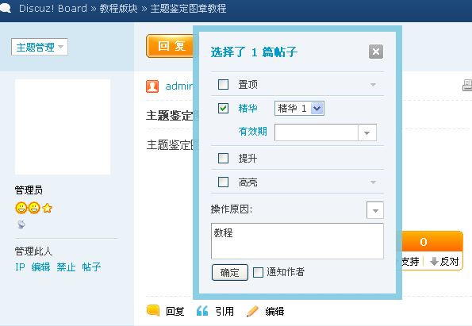The height and width of the screenshot is (326, 472).
Task: Open the 精华 1 level dropdown
Action: click(x=299, y=108)
